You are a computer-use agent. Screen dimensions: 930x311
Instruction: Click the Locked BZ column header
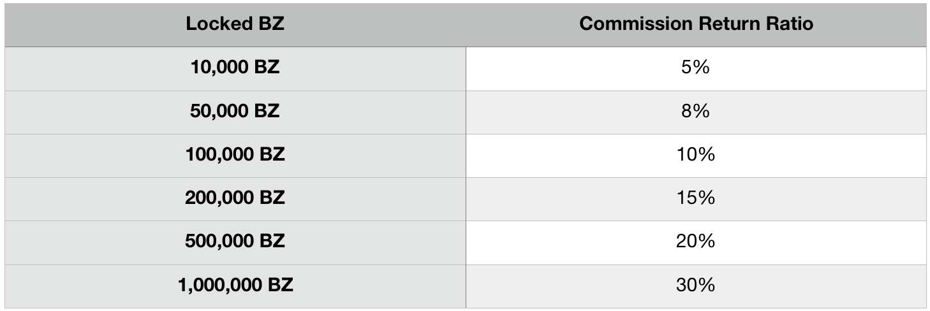[x=235, y=24]
